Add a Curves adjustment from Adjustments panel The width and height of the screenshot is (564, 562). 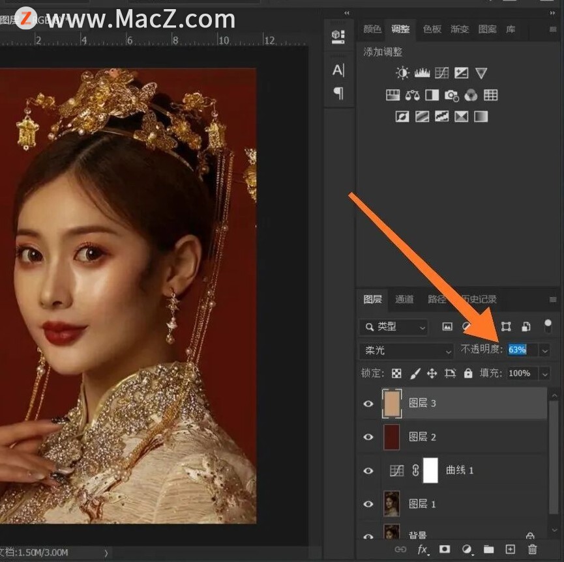click(441, 73)
